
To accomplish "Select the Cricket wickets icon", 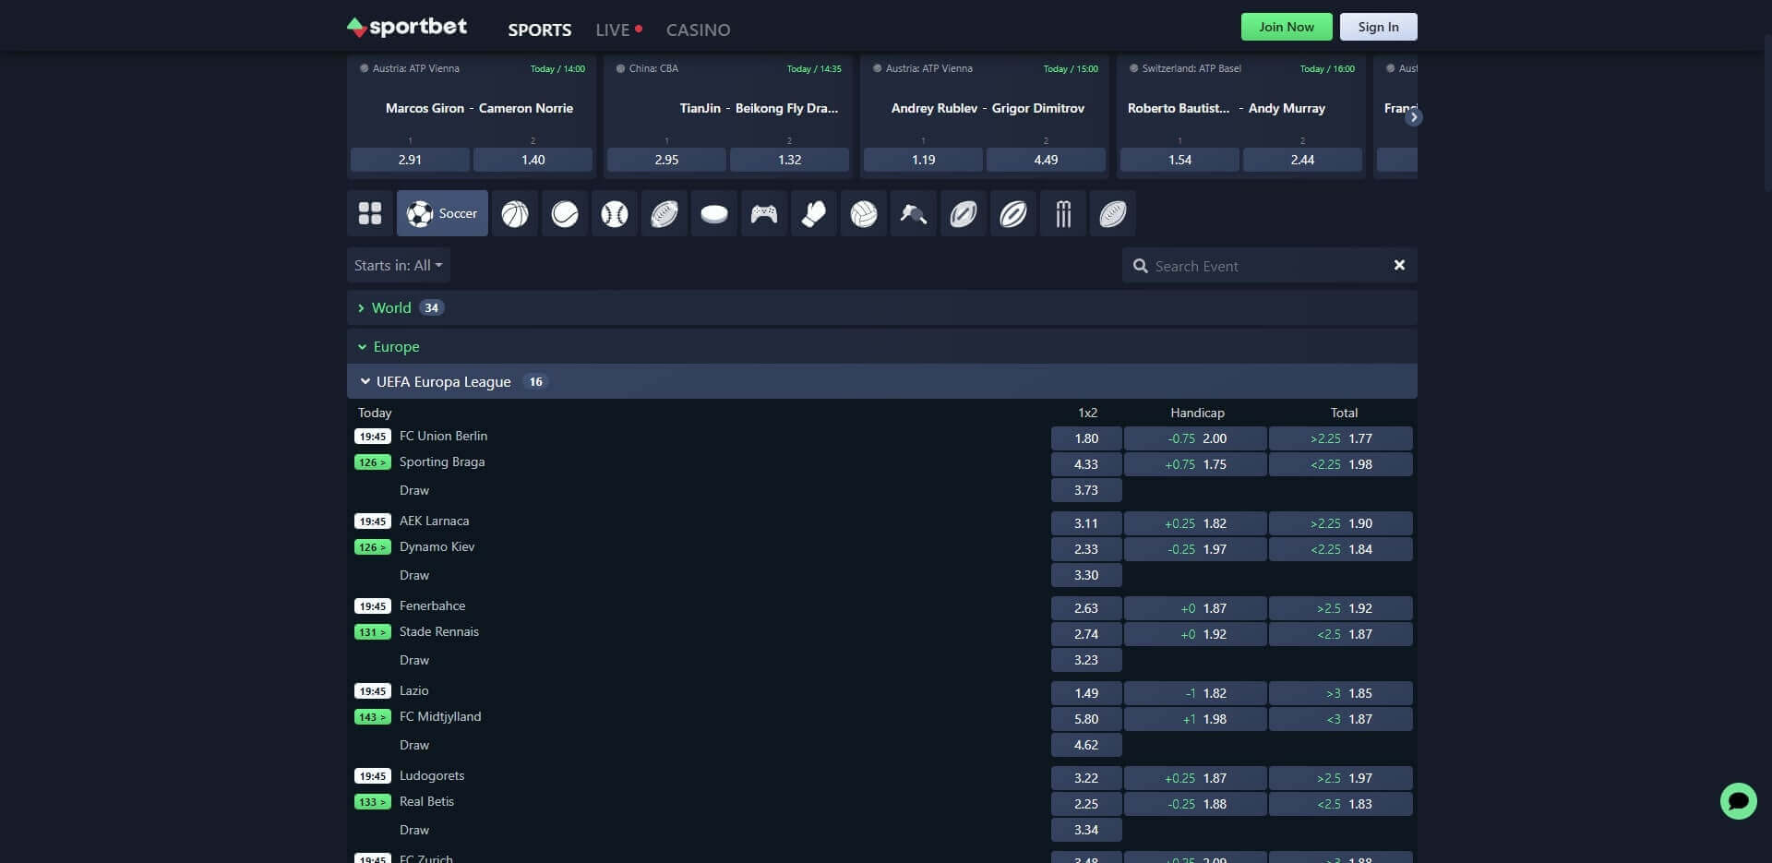I will tap(1063, 213).
